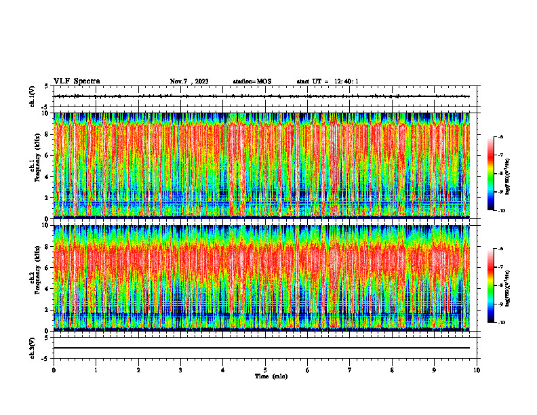Image resolution: width=537 pixels, height=415 pixels.
Task: Select the 'Time (min)' axis label
Action: [x=271, y=376]
